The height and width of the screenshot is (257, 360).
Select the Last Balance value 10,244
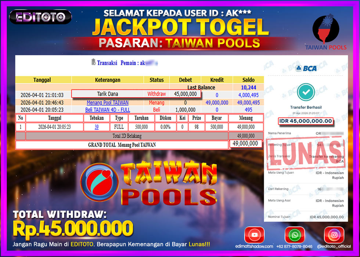248,87
